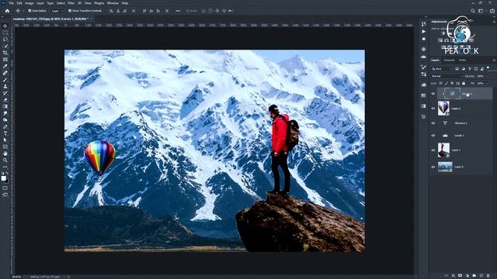Hide the Curves 1 layer
Image resolution: width=497 pixels, height=279 pixels.
(433, 94)
